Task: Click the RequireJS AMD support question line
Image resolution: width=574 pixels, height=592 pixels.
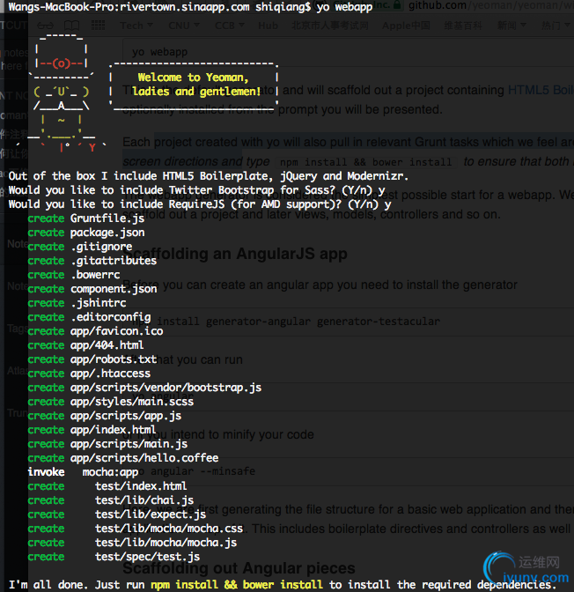Action: click(x=200, y=204)
